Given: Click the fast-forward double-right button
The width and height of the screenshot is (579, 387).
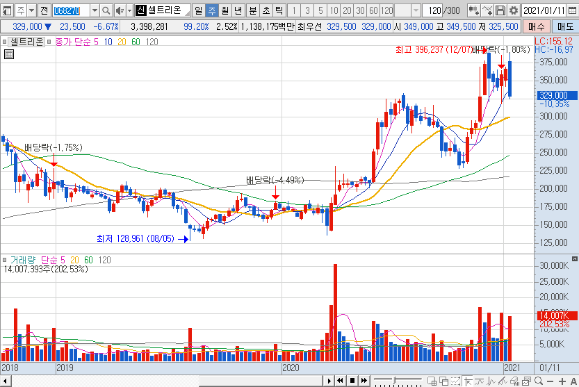Looking at the screenshot, I should (x=364, y=381).
